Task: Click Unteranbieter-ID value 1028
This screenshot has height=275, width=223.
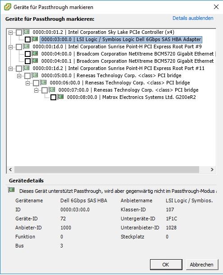Action: pyautogui.click(x=171, y=228)
